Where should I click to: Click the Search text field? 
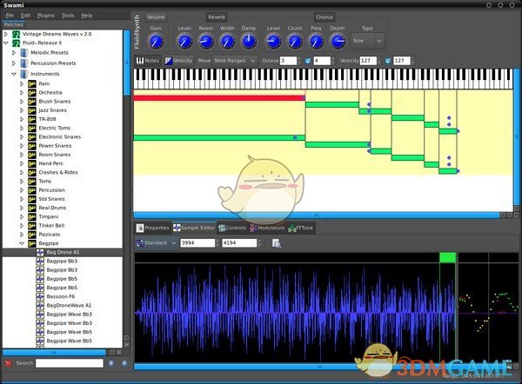point(70,363)
